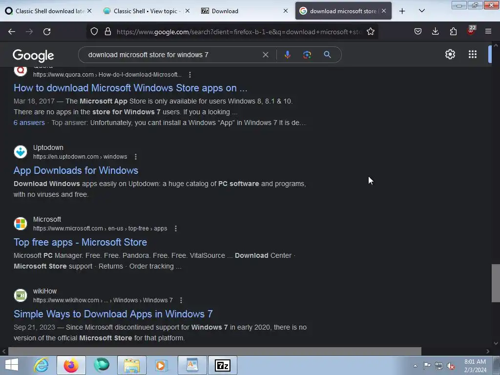The height and width of the screenshot is (375, 500).
Task: Open the Firefox downloads panel
Action: [x=435, y=31]
